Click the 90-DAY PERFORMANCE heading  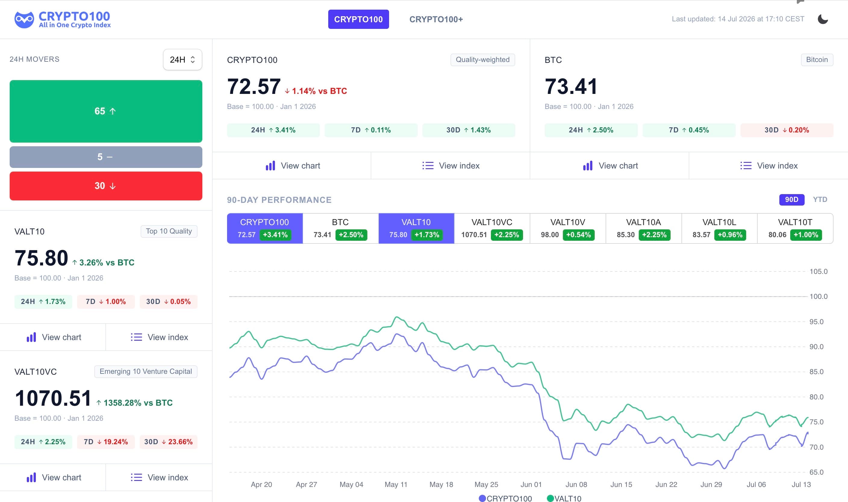[x=279, y=200]
